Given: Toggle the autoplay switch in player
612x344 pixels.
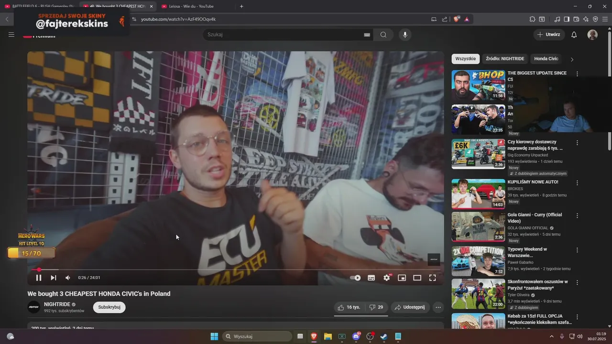Looking at the screenshot, I should 355,278.
